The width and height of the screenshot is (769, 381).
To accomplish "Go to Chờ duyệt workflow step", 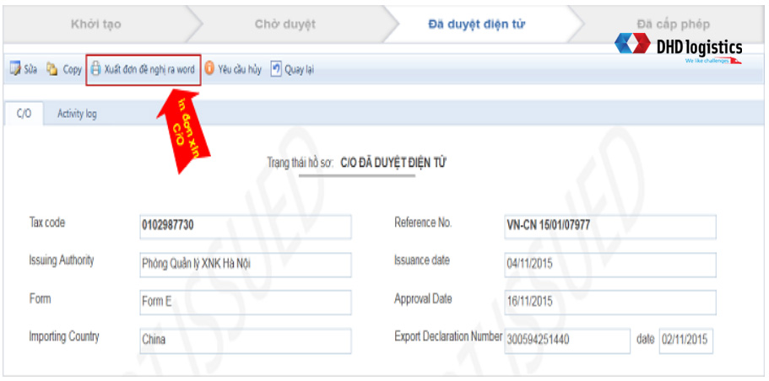I will point(284,24).
